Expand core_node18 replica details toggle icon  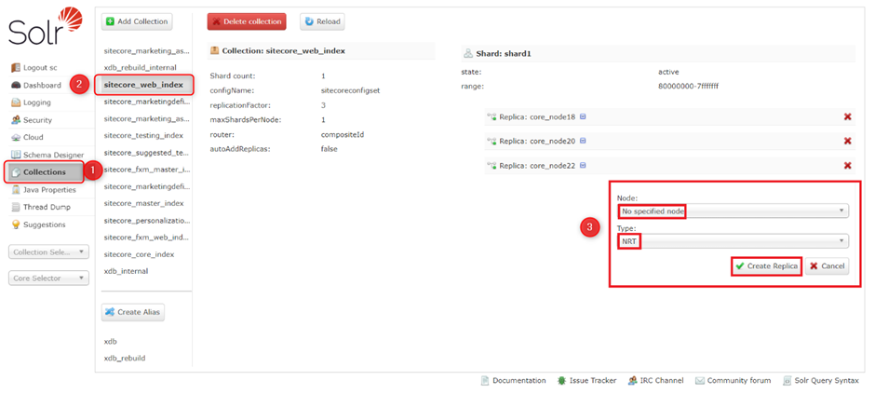tap(583, 116)
